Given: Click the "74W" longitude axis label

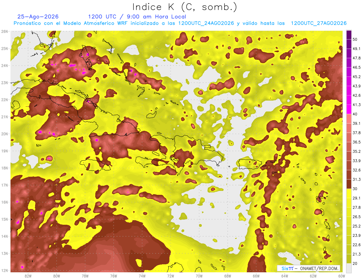Looking at the screenshot, I should pos(142,276).
